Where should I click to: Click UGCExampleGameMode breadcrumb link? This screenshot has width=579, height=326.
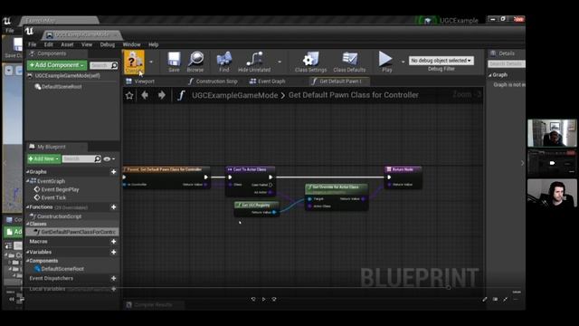pos(235,95)
